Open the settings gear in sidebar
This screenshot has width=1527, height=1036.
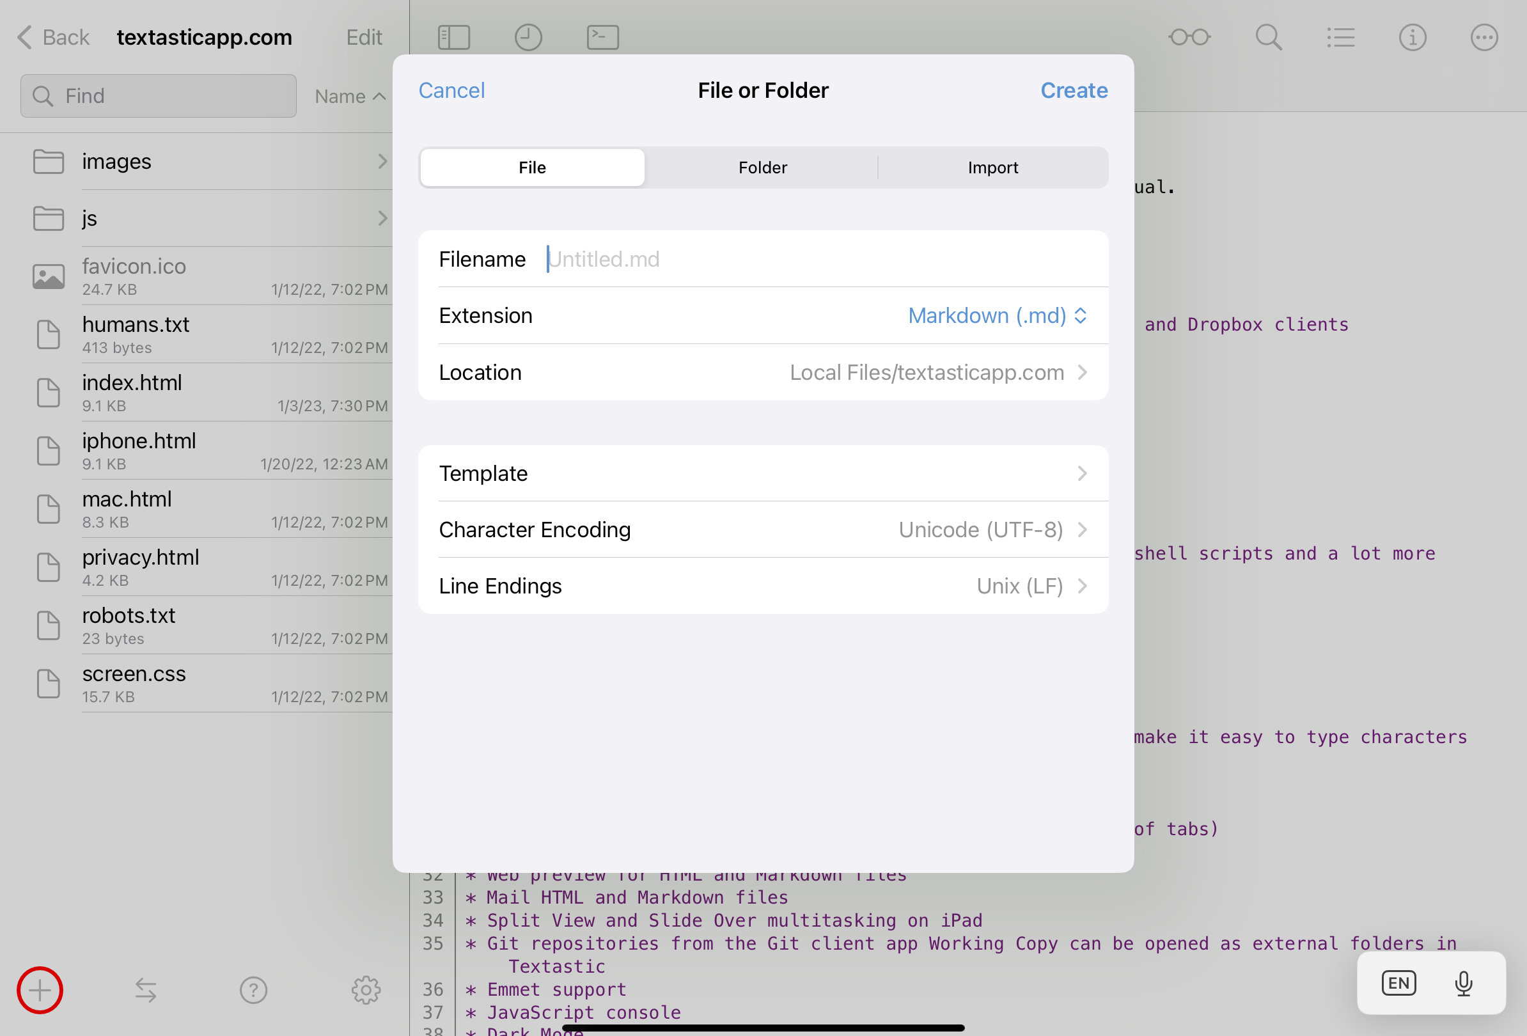coord(365,989)
